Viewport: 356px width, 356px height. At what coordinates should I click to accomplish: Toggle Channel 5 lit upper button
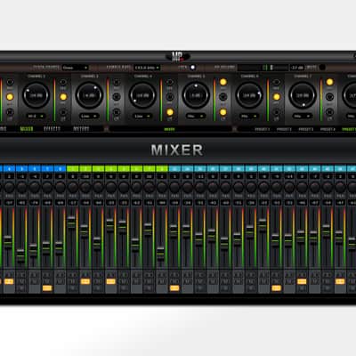tap(223, 82)
